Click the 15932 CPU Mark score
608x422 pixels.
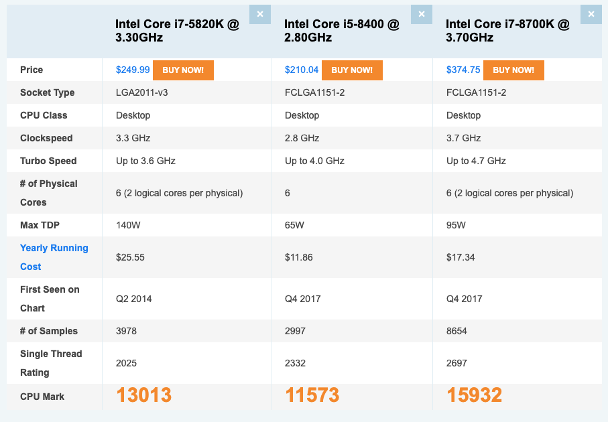475,395
